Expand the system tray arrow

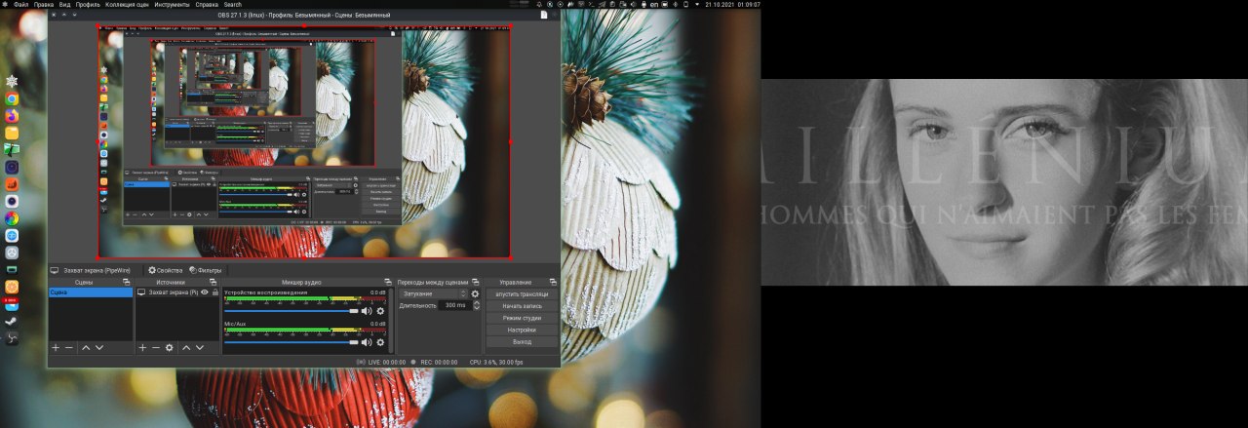tap(696, 5)
